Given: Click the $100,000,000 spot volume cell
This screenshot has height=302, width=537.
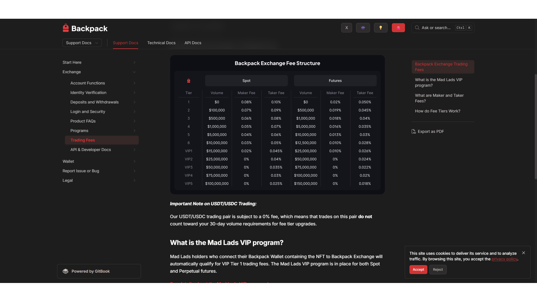Looking at the screenshot, I should pos(217,184).
